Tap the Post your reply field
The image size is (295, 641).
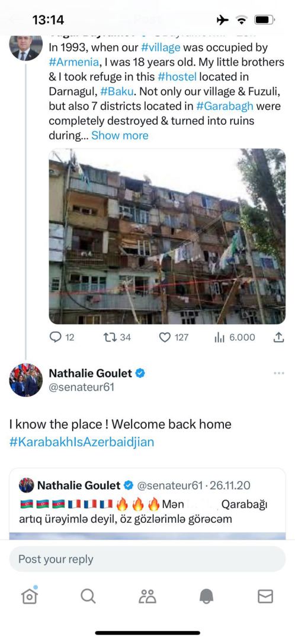pyautogui.click(x=147, y=559)
